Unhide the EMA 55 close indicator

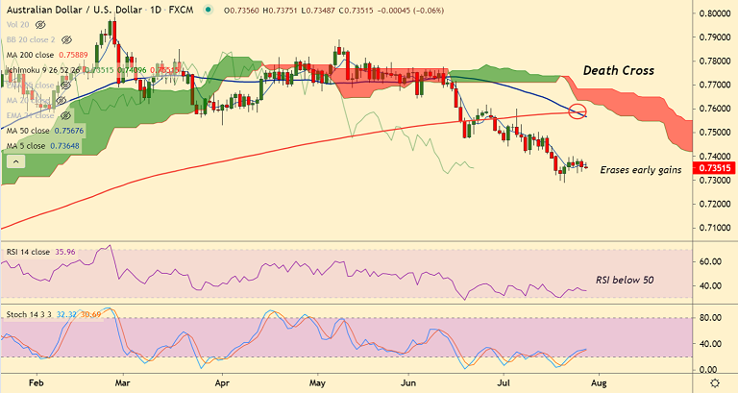click(x=65, y=86)
